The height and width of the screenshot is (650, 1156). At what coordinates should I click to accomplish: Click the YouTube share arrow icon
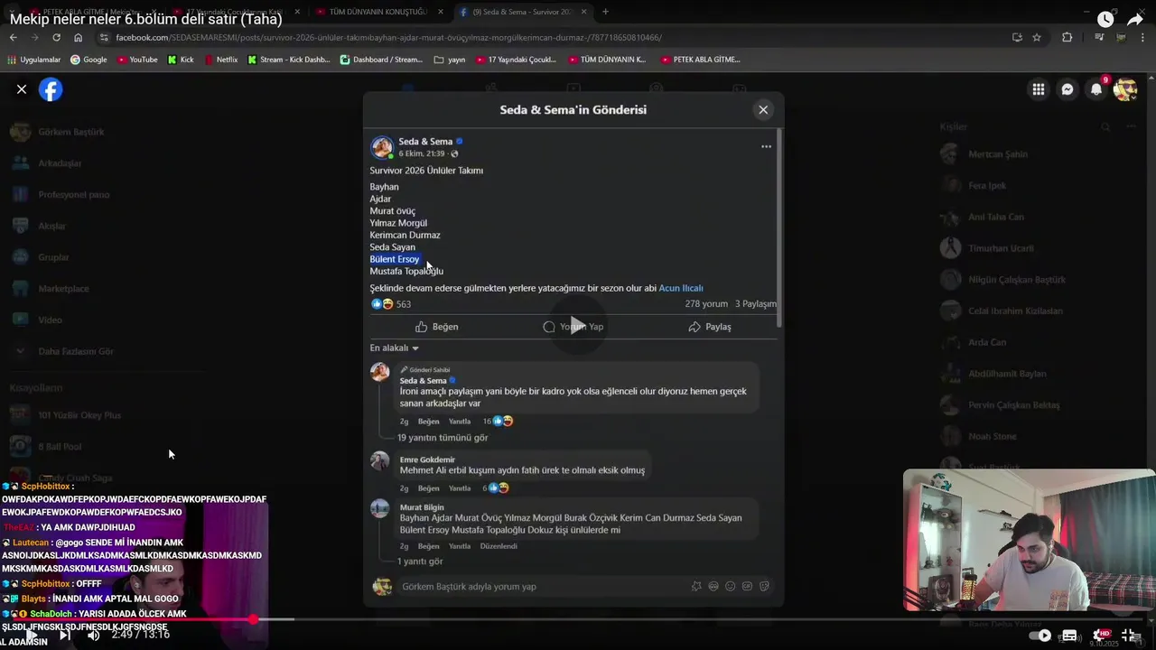pos(1135,19)
